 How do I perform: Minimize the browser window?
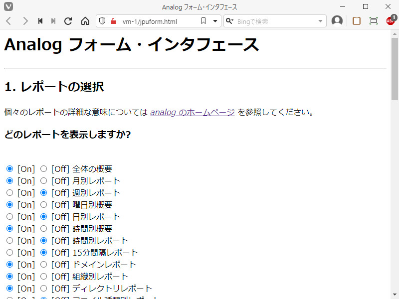point(343,6)
